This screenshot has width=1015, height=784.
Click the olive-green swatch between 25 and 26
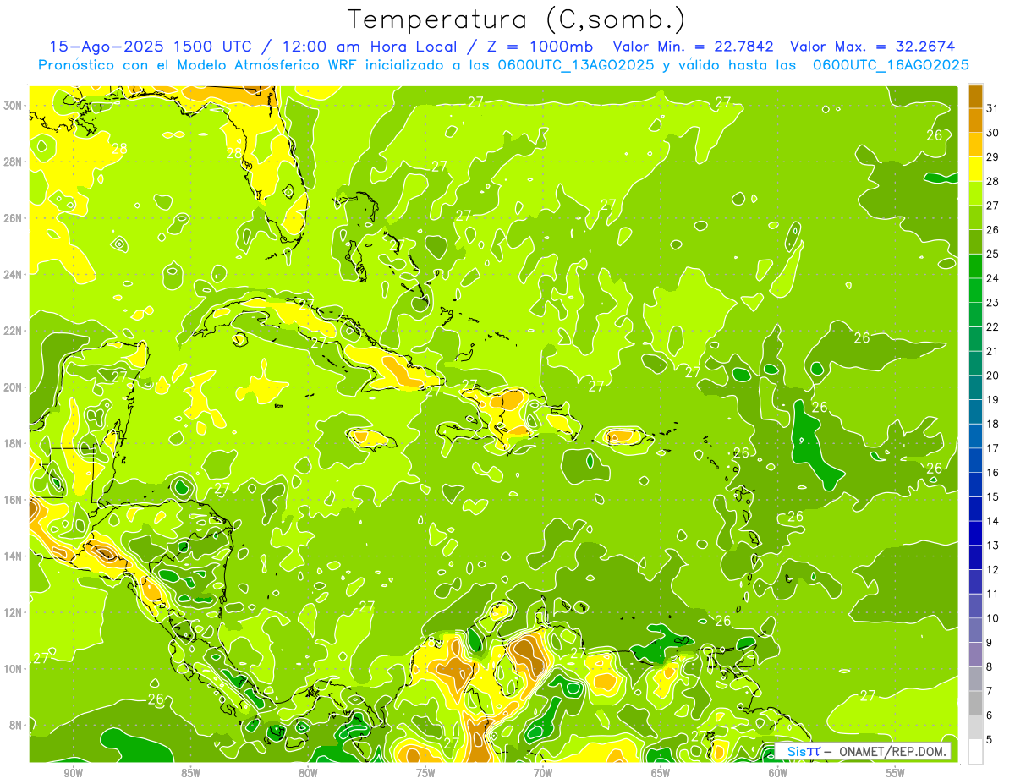(x=975, y=242)
